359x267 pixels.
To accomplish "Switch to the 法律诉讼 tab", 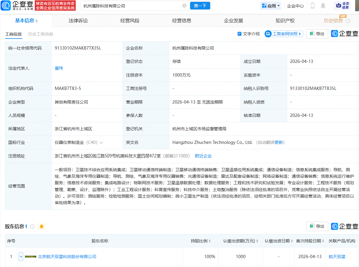I will pyautogui.click(x=78, y=21).
